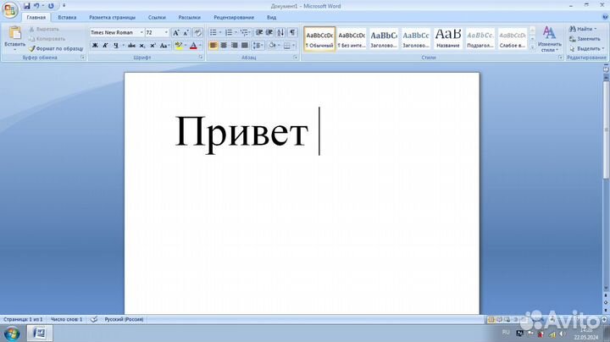This screenshot has height=342, width=610.
Task: Paste from clipboard using Вставить
Action: point(14,38)
